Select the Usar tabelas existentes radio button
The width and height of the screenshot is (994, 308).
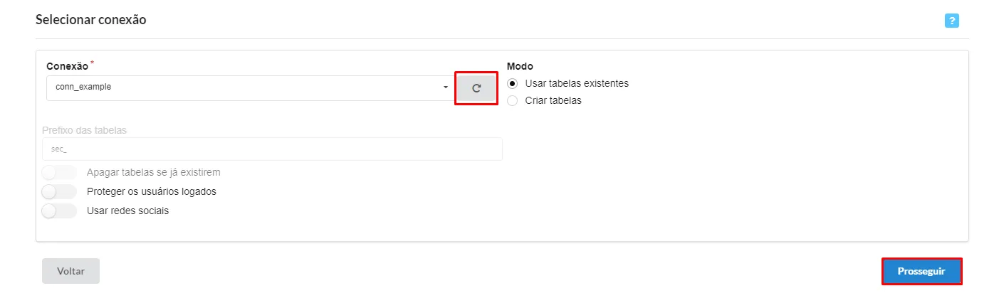(x=513, y=83)
